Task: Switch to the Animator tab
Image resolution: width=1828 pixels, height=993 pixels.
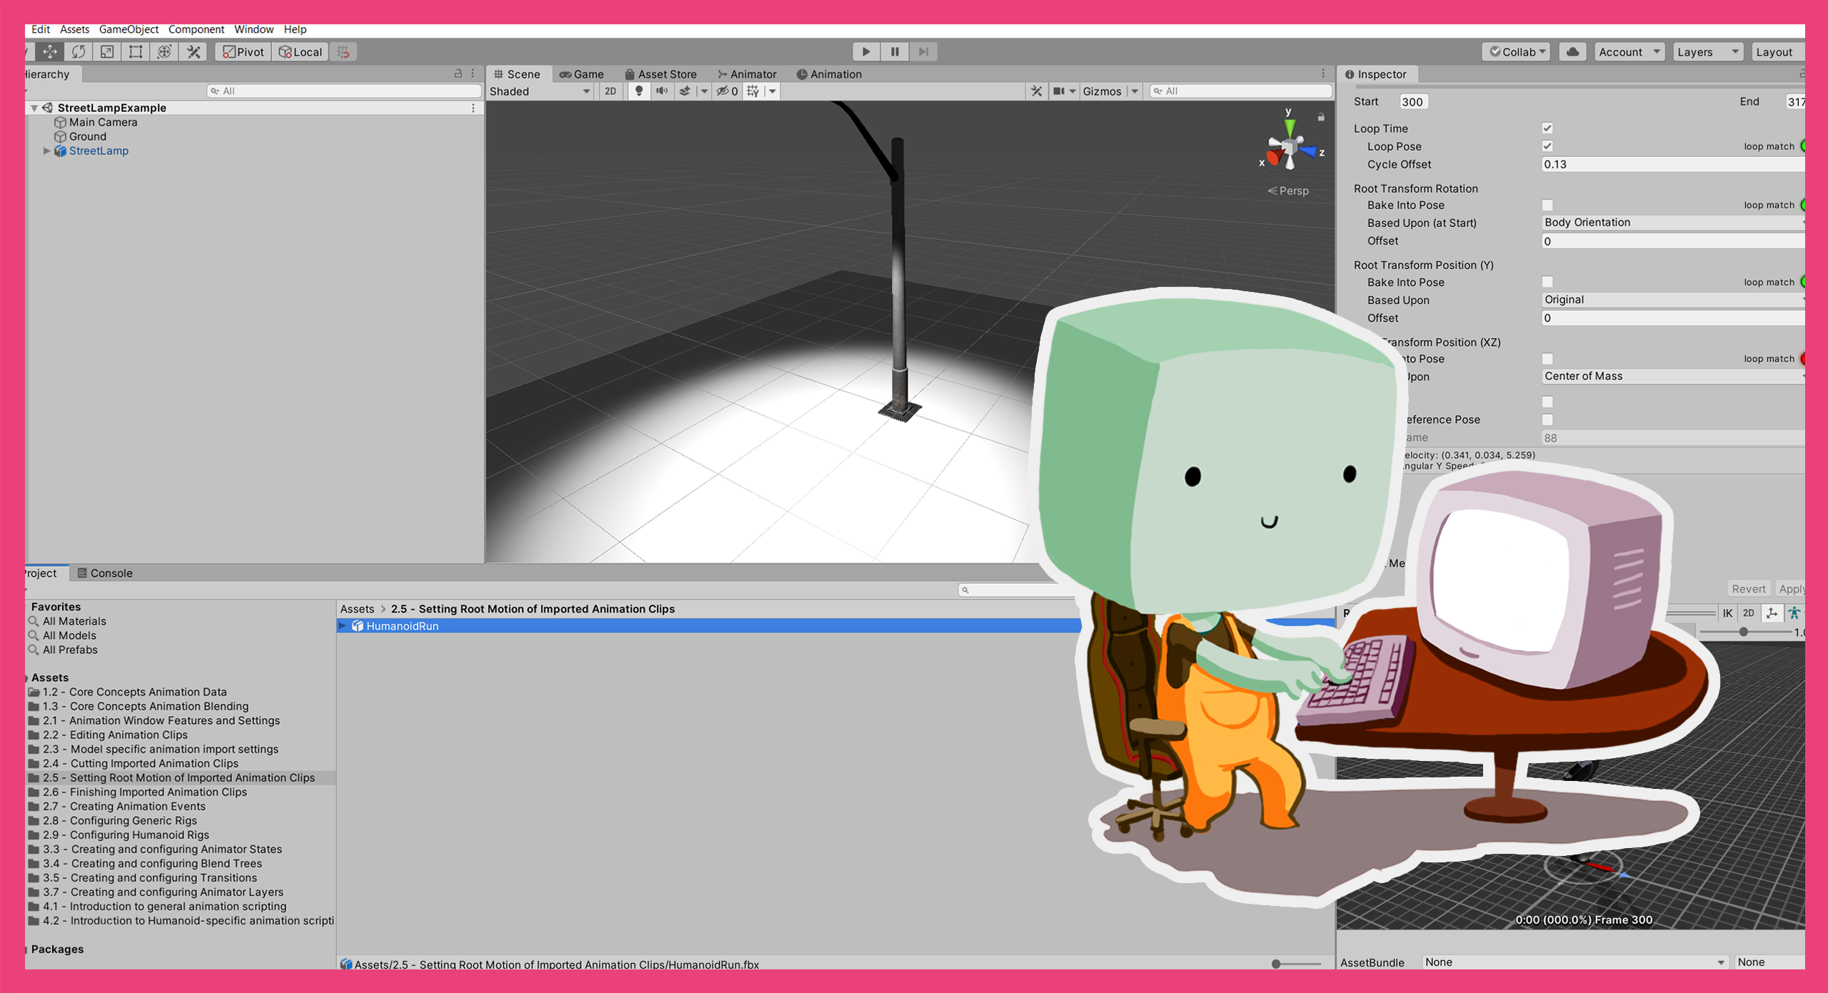Action: coord(747,74)
